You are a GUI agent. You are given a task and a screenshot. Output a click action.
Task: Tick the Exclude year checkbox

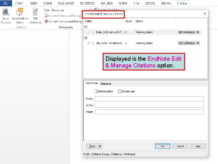click(x=120, y=91)
